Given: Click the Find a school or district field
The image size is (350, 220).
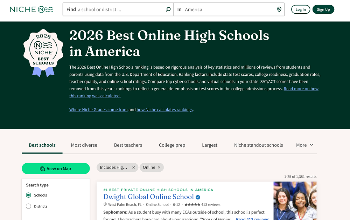Looking at the screenshot, I should pos(118,9).
